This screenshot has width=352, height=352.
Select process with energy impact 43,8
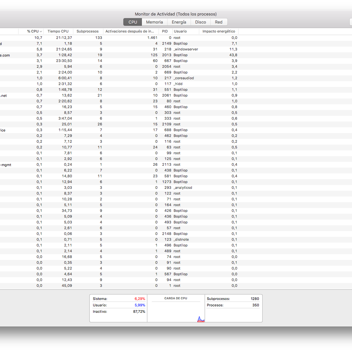click(x=233, y=55)
